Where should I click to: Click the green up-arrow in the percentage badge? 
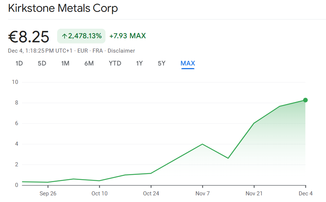pos(65,36)
